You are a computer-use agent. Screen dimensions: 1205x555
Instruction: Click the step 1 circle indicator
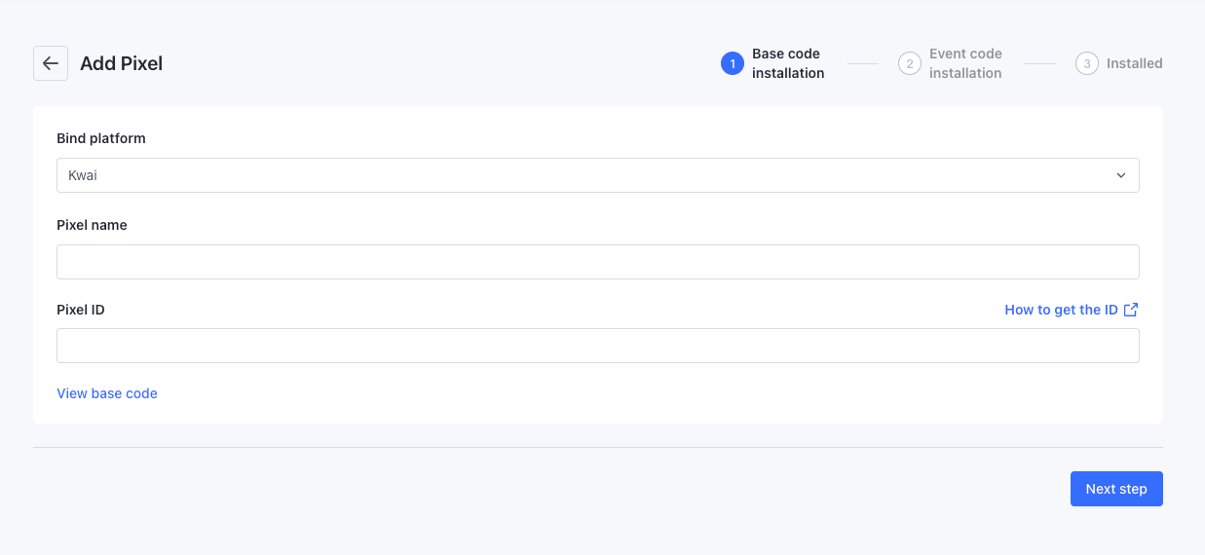(733, 63)
